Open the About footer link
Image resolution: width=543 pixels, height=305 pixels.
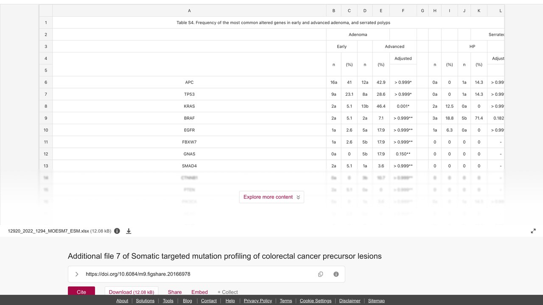(x=122, y=301)
